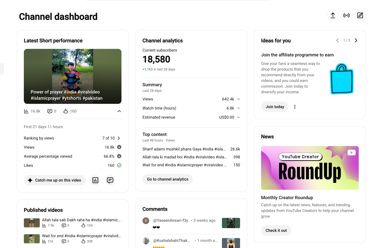Click the blue shopping bag illustration
Viewport: 380px width, 248px height.
pyautogui.click(x=342, y=79)
